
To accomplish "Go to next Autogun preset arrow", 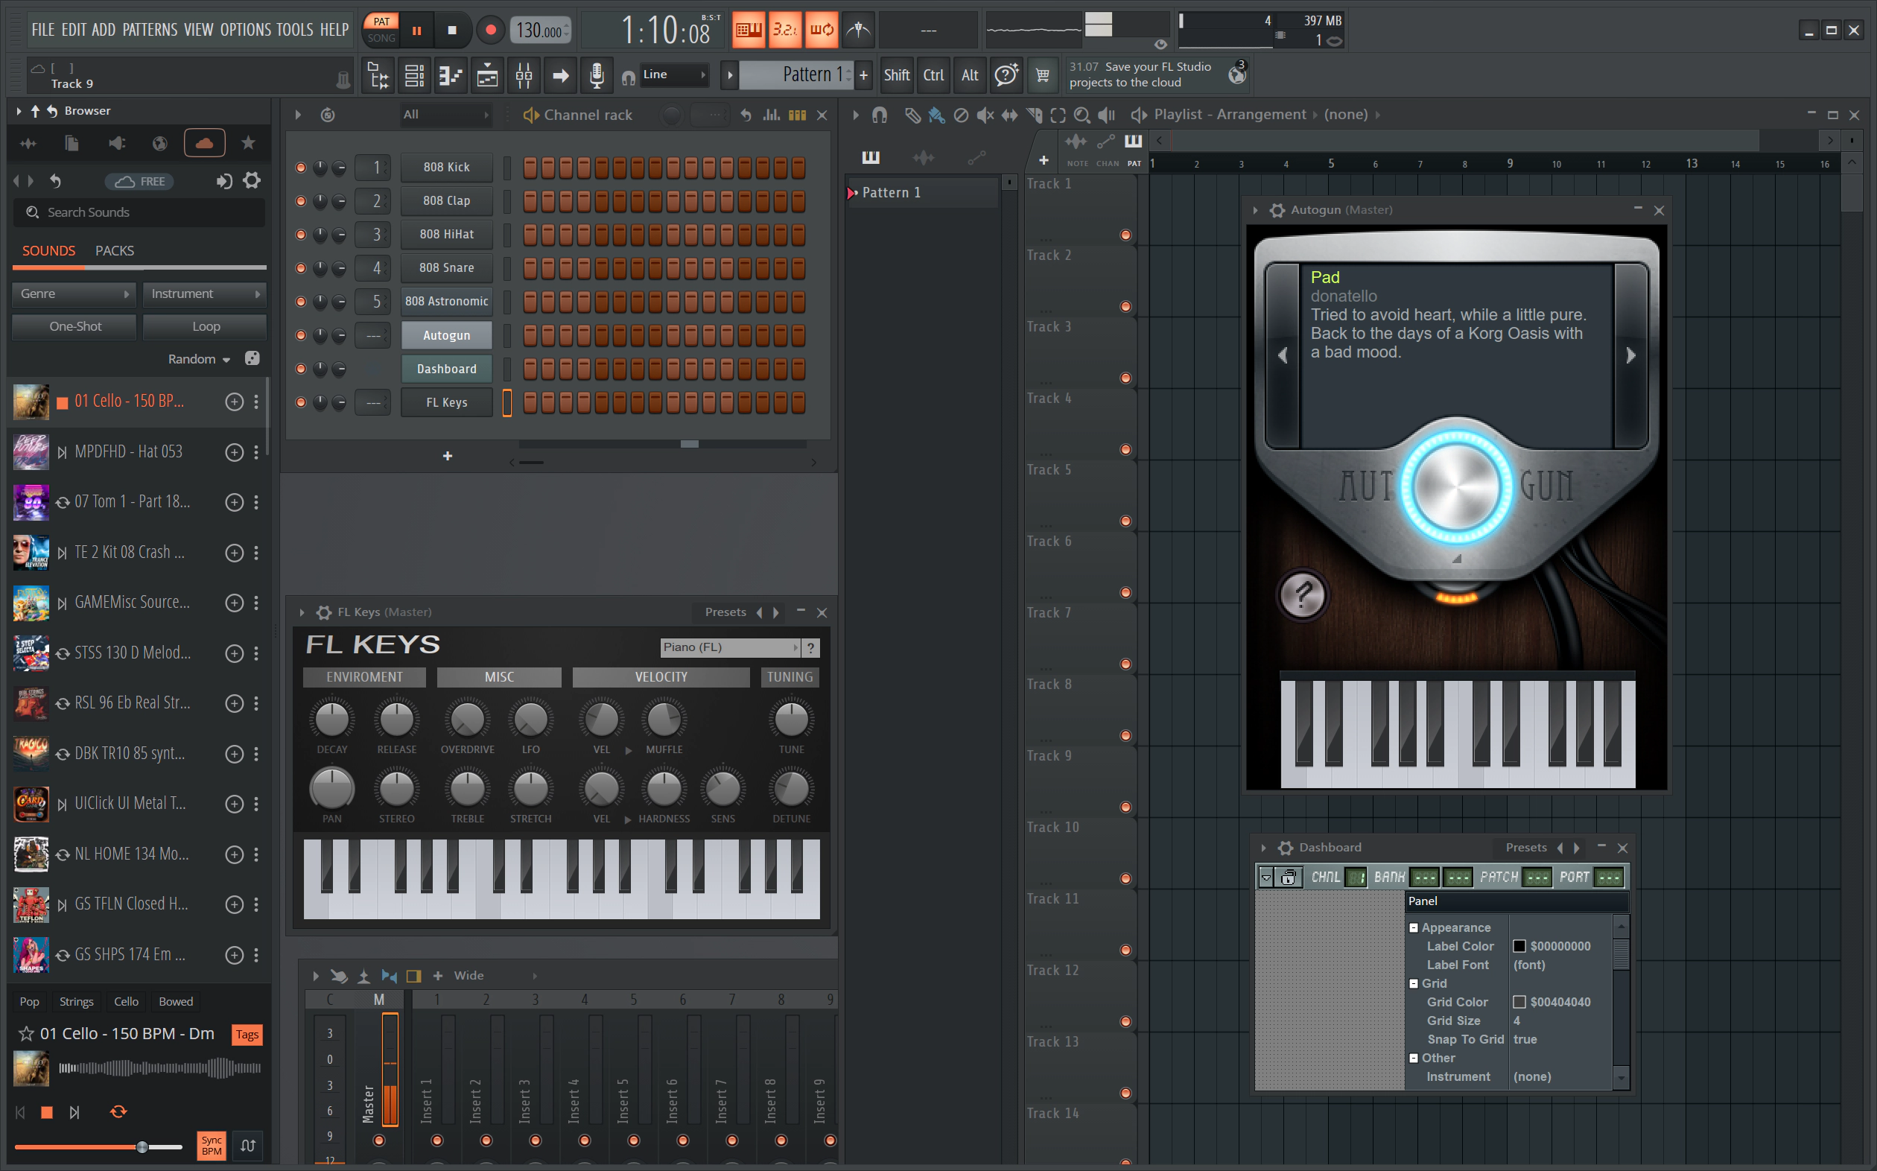I will pos(1630,355).
